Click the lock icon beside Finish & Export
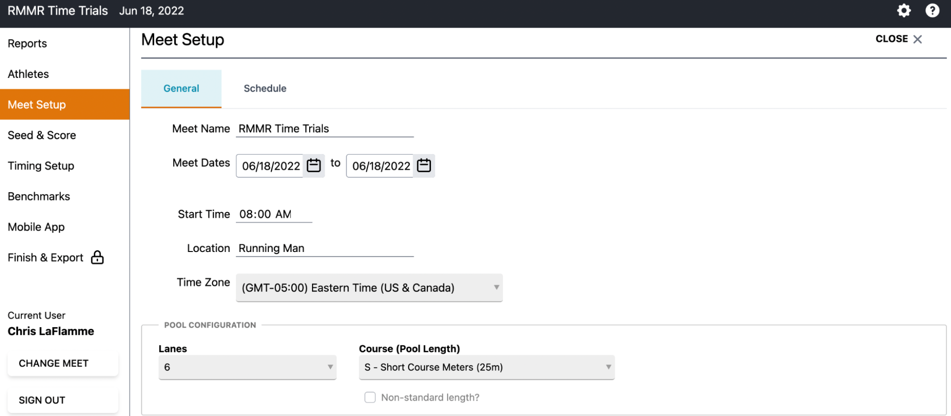 (x=98, y=257)
